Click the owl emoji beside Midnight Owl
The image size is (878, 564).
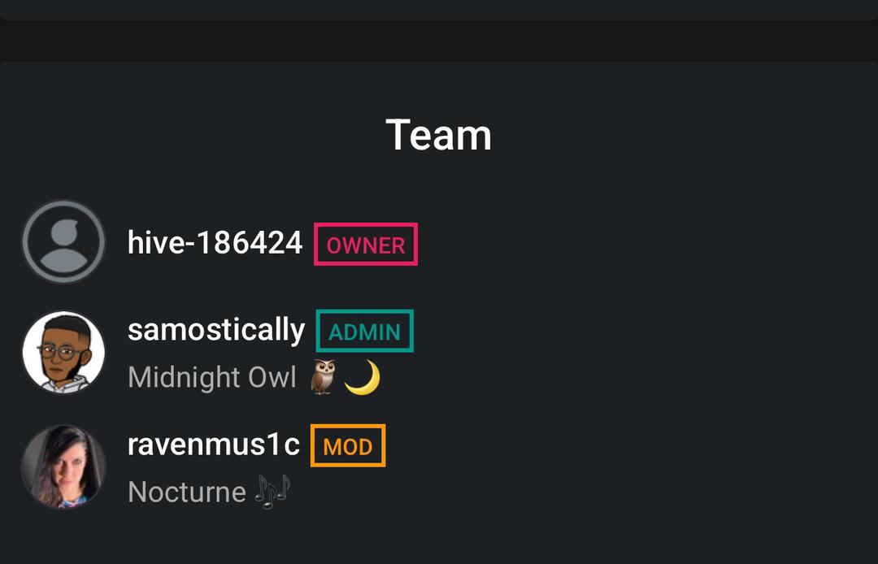[323, 378]
